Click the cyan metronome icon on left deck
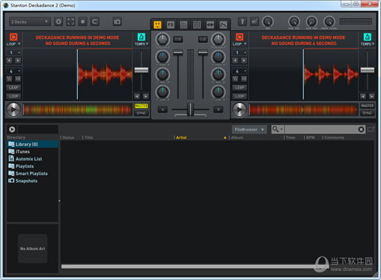 (141, 37)
